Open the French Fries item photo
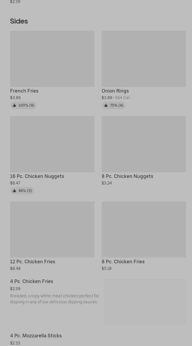 point(52,59)
